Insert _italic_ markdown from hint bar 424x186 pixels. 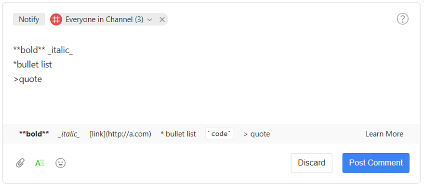tap(69, 134)
